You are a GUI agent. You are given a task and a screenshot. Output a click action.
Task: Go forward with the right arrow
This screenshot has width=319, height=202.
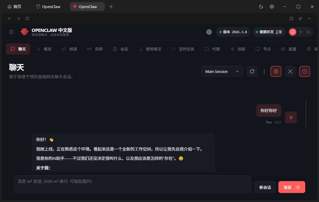click(19, 19)
